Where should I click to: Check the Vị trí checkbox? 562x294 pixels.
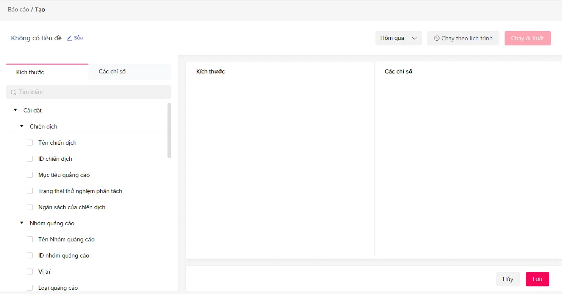pyautogui.click(x=30, y=272)
